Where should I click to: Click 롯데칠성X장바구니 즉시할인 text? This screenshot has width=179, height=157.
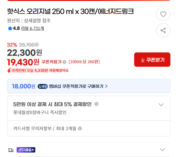click(40, 112)
